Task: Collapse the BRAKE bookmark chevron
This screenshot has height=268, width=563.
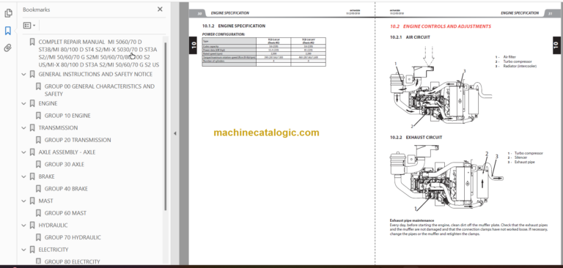Action: (24, 177)
